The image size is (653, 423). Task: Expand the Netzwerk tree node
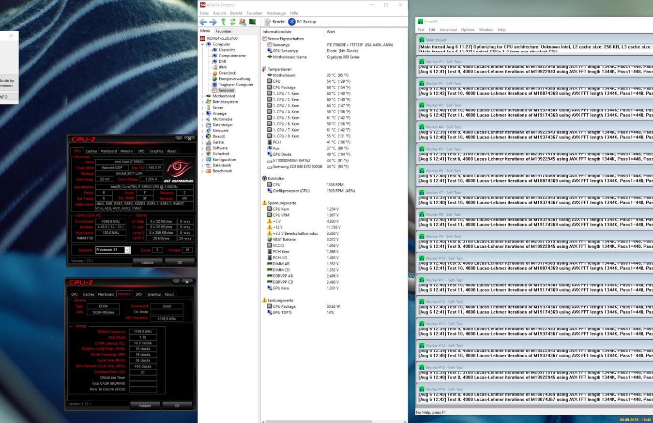click(202, 131)
